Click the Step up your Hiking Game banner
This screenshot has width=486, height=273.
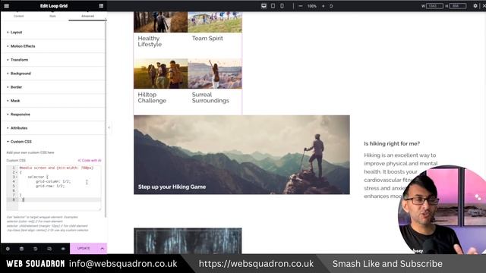(241, 155)
